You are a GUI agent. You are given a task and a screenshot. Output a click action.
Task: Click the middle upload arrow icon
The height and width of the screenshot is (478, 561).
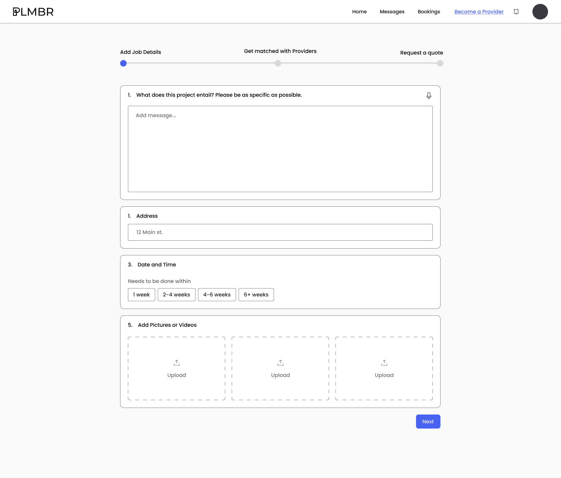[x=280, y=363]
